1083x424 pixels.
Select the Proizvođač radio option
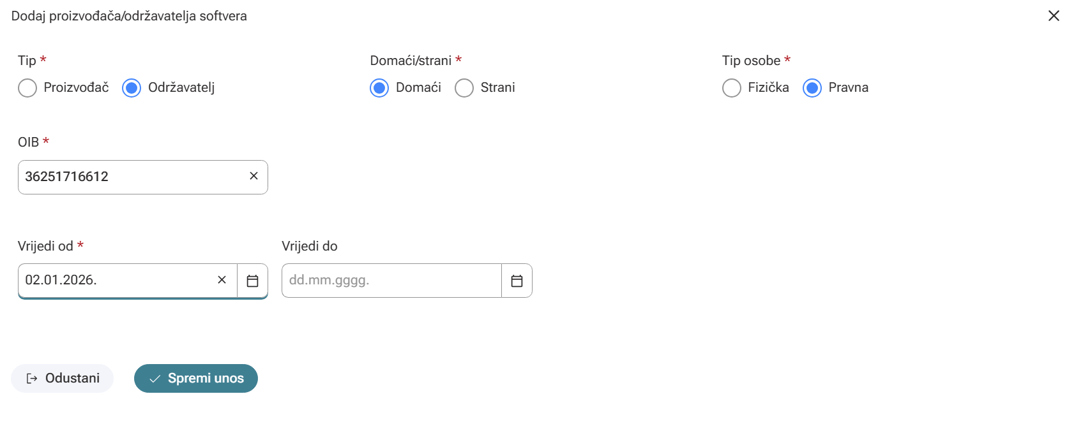tap(27, 88)
